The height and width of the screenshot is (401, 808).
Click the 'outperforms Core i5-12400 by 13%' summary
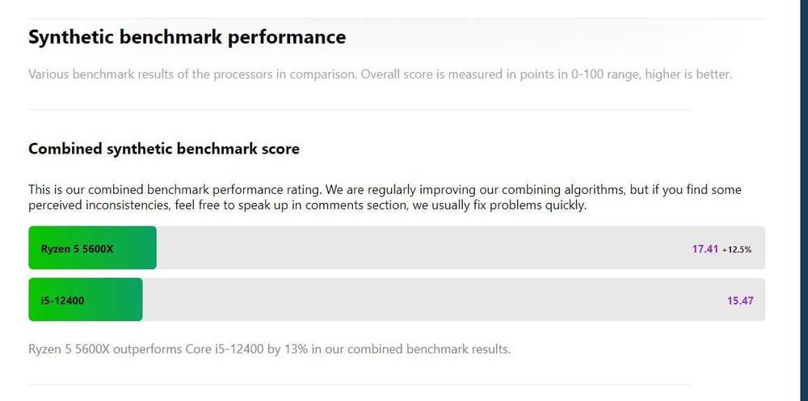[x=210, y=349]
